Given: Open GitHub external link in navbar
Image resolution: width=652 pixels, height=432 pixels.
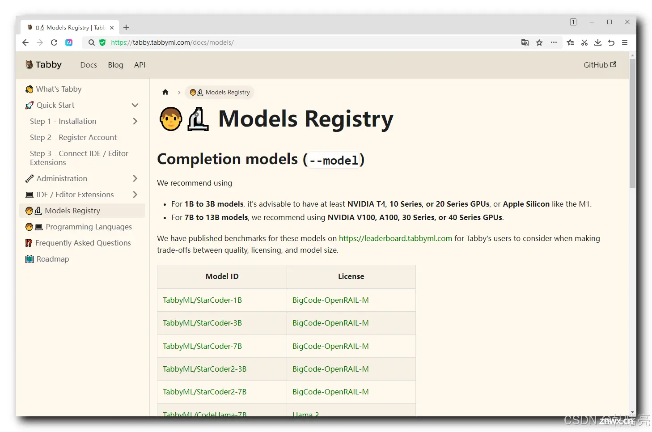Looking at the screenshot, I should coord(600,65).
